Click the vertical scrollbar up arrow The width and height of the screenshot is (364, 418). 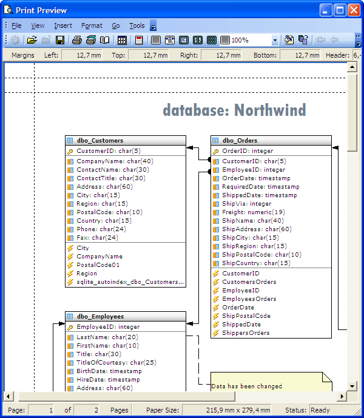(352, 67)
